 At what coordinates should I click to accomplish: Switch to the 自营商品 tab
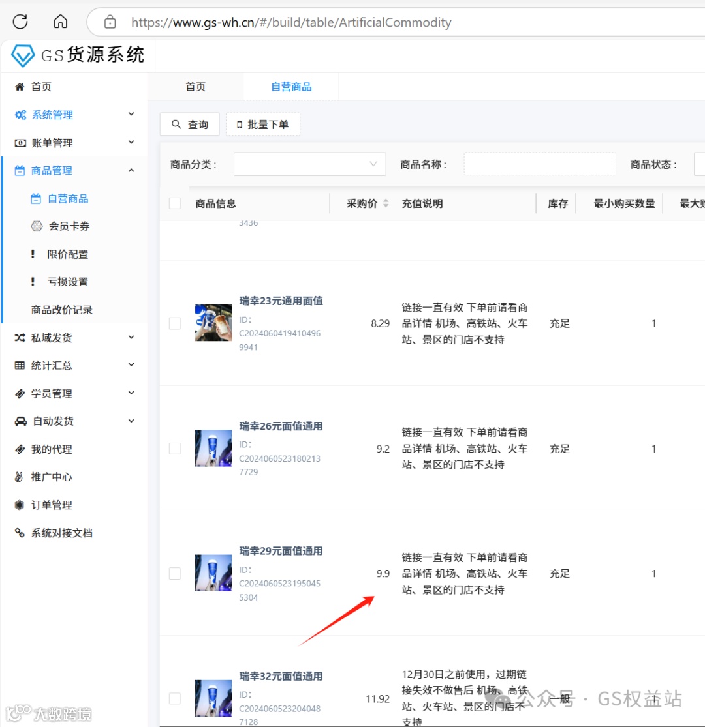tap(291, 87)
